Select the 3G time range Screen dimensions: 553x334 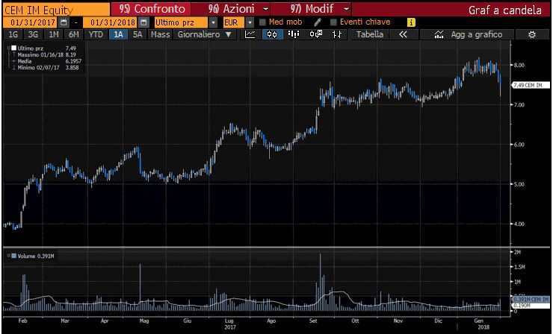pos(33,34)
